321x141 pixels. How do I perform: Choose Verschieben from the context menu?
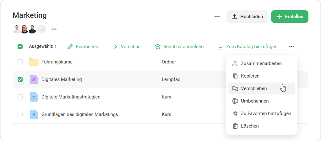click(x=254, y=88)
